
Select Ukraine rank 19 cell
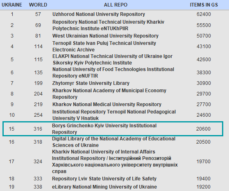tap(11, 187)
